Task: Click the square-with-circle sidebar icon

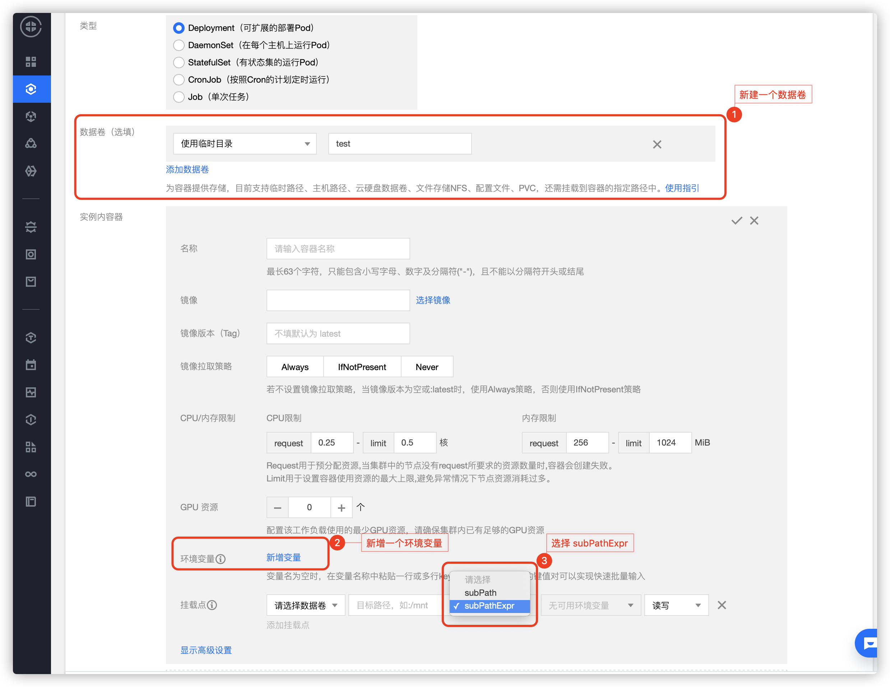Action: (x=31, y=254)
